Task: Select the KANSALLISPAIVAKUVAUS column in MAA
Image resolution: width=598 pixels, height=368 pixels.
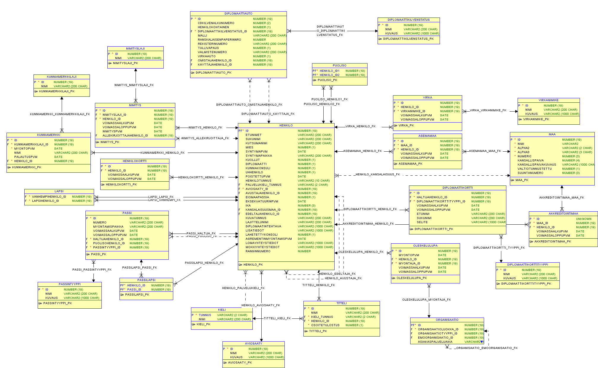Action: tap(552, 165)
